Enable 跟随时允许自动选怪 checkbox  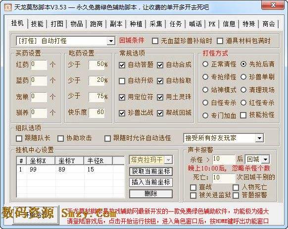107,138
